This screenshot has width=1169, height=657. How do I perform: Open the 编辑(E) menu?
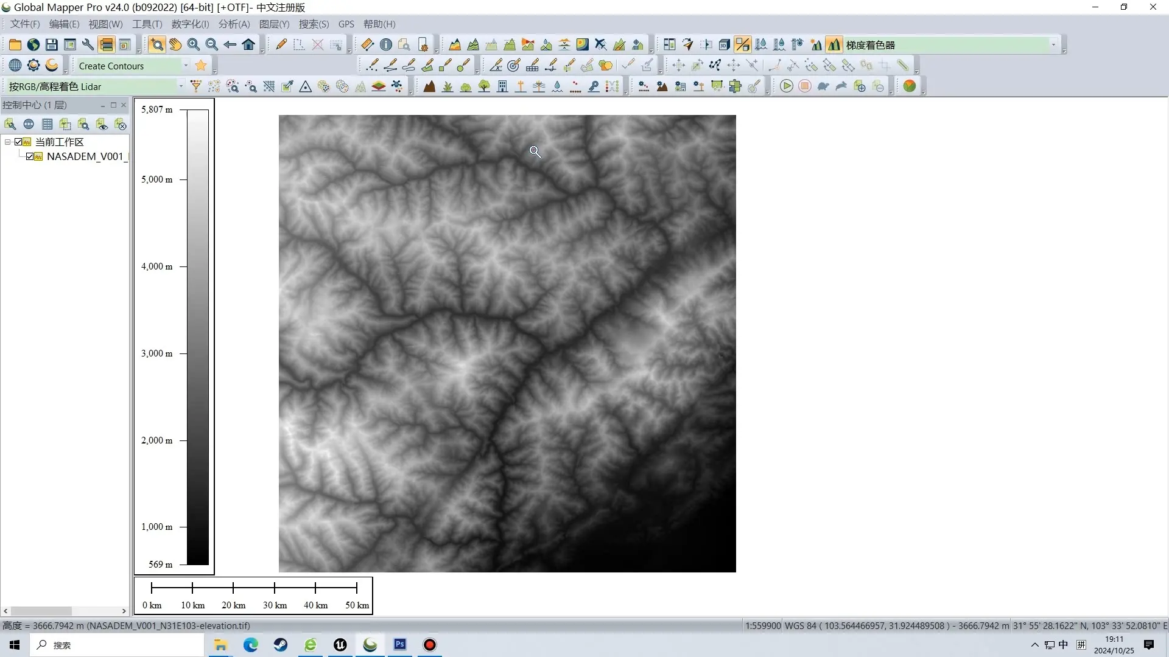pyautogui.click(x=64, y=24)
